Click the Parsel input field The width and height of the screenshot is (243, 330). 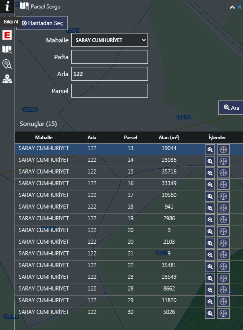point(109,91)
